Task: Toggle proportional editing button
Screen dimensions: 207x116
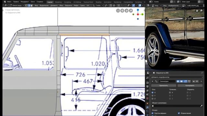Action: [119, 5]
